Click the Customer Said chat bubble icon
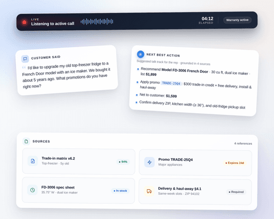 tap(25, 59)
